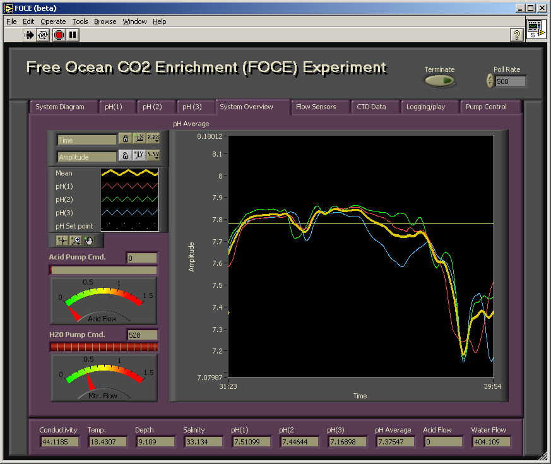Switch to the System Diagram tab
The height and width of the screenshot is (464, 551).
click(x=63, y=107)
